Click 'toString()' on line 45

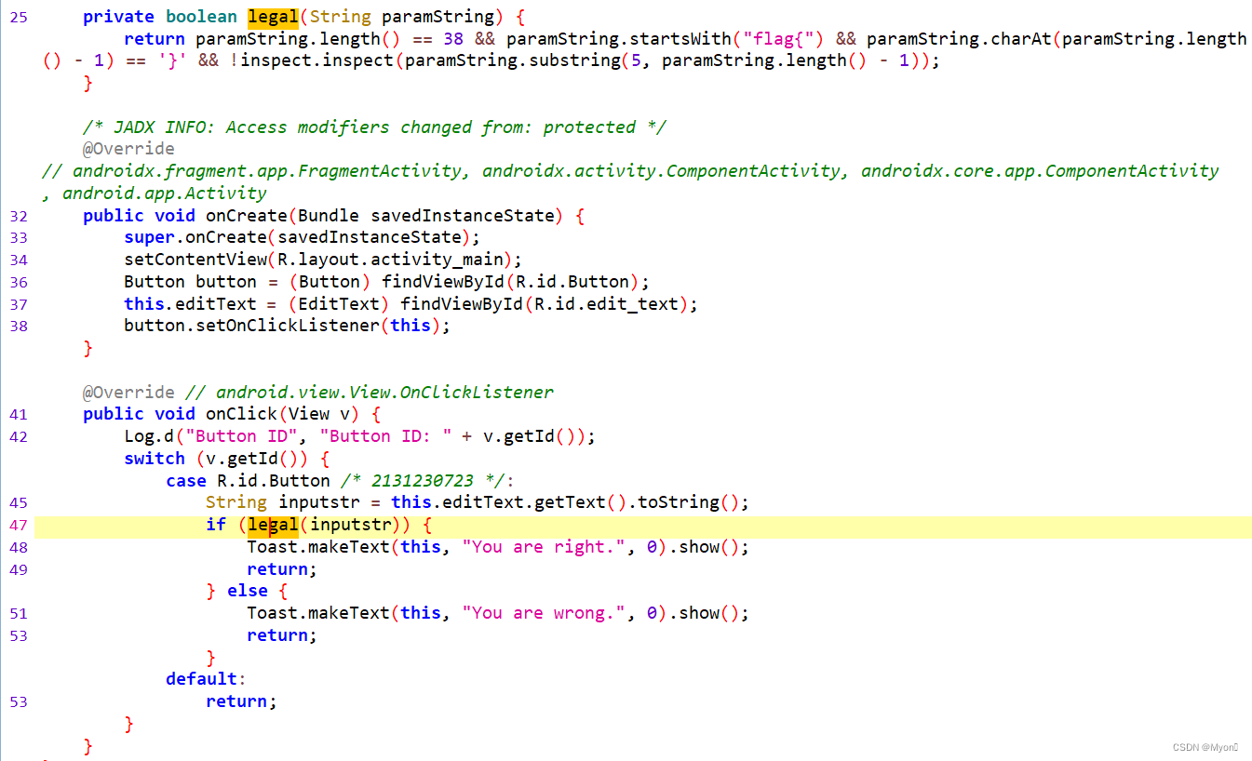pos(688,502)
